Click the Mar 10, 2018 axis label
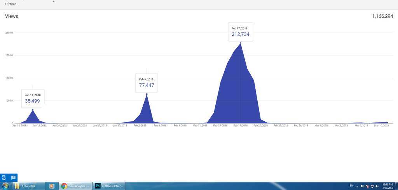This screenshot has width=398, height=190. pos(382,126)
